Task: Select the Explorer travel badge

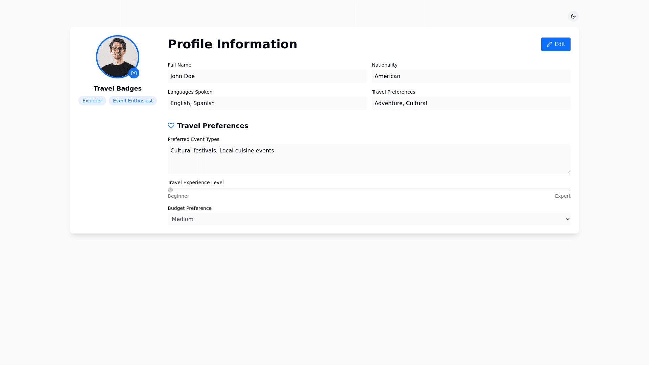Action: (x=92, y=101)
